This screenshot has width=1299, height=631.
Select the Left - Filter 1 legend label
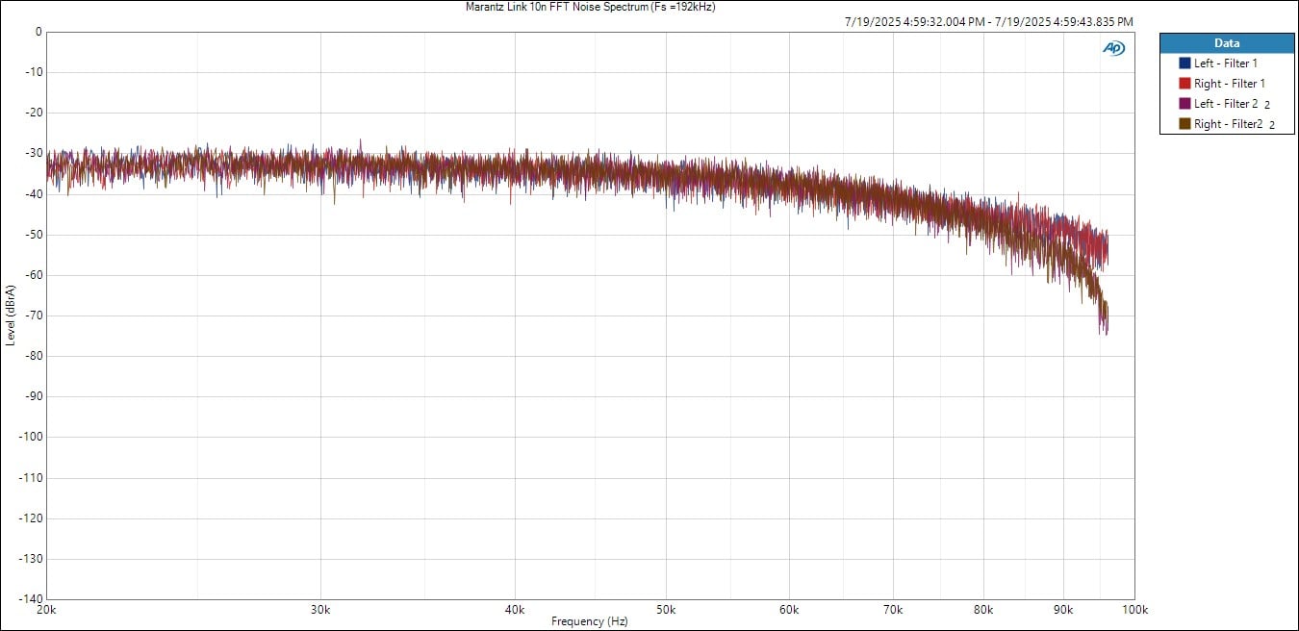pyautogui.click(x=1225, y=63)
